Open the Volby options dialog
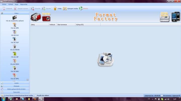The width and height of the screenshot is (181, 101). (x=58, y=8)
